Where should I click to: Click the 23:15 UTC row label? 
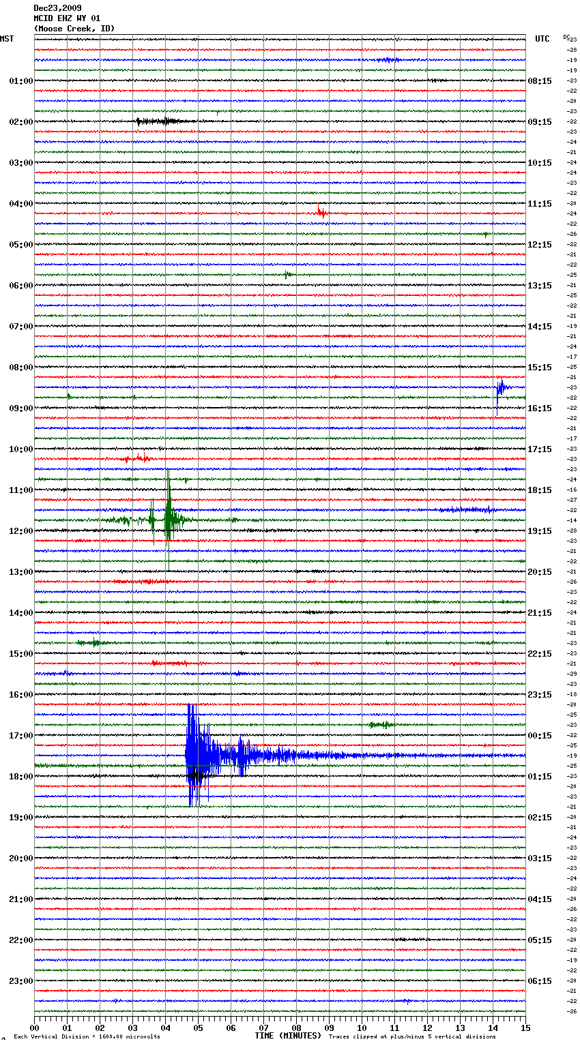540,695
